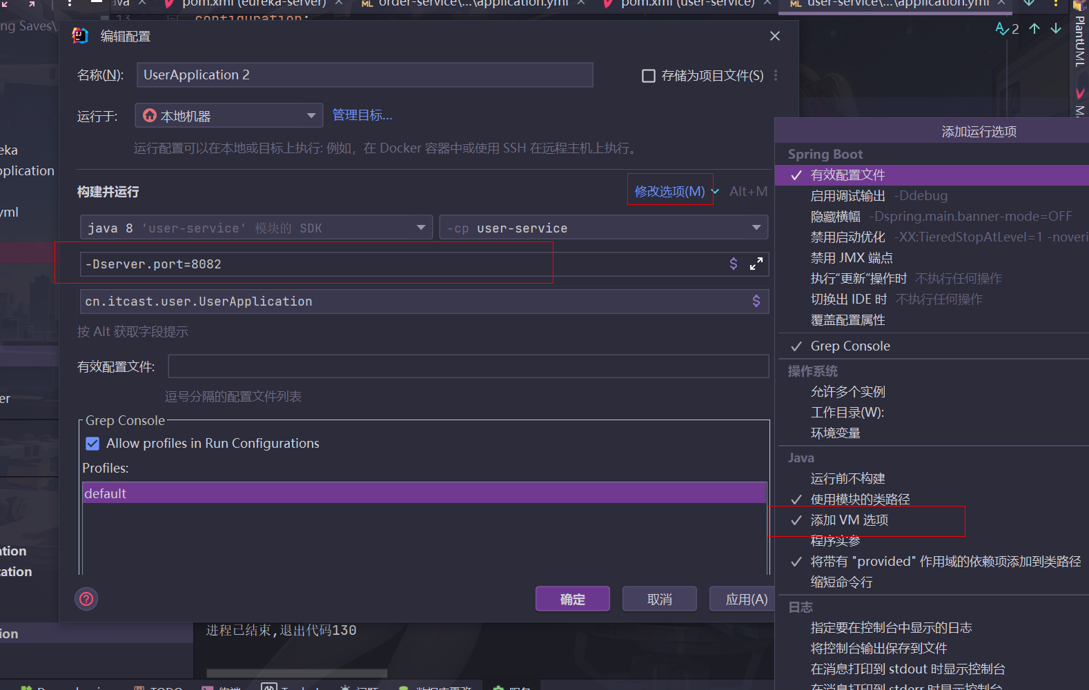The height and width of the screenshot is (690, 1089).
Task: Switch to the pom.xml (user-service) editor tab
Action: point(687,4)
